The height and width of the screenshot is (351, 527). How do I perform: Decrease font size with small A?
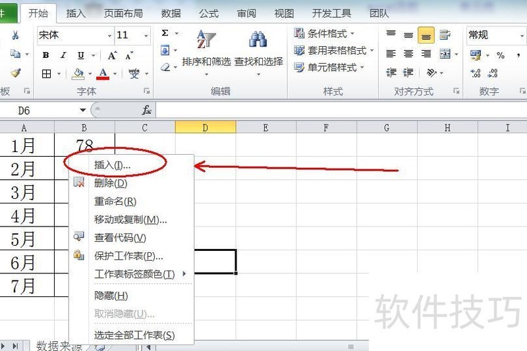pos(129,55)
